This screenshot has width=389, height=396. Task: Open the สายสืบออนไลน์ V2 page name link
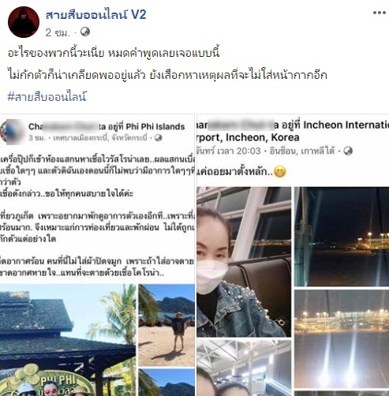click(95, 14)
